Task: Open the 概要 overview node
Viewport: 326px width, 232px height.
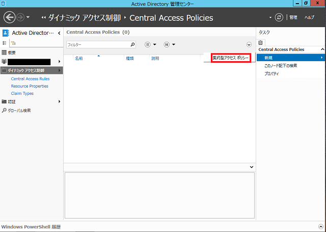Action: tap(11, 53)
